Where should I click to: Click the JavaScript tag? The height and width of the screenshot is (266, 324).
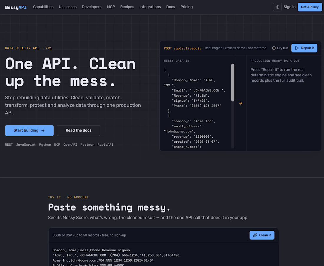pos(26,145)
